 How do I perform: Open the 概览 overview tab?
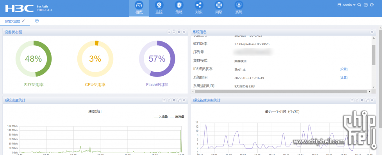coord(139,8)
